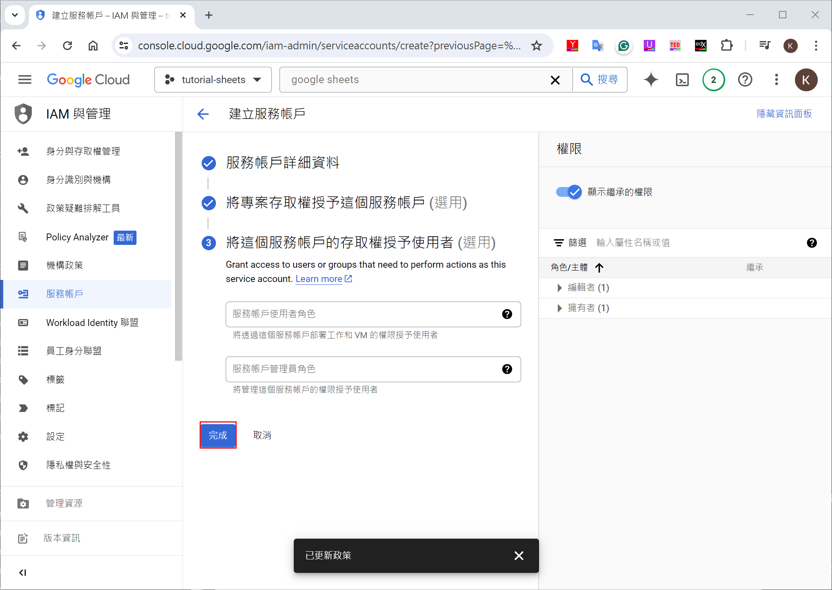Open the tutorial-sheets project dropdown
Image resolution: width=832 pixels, height=590 pixels.
[x=213, y=80]
